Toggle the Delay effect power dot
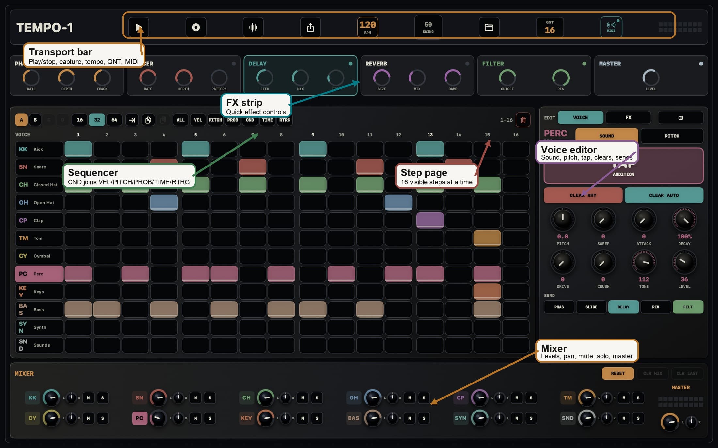Image resolution: width=718 pixels, height=448 pixels. [351, 64]
